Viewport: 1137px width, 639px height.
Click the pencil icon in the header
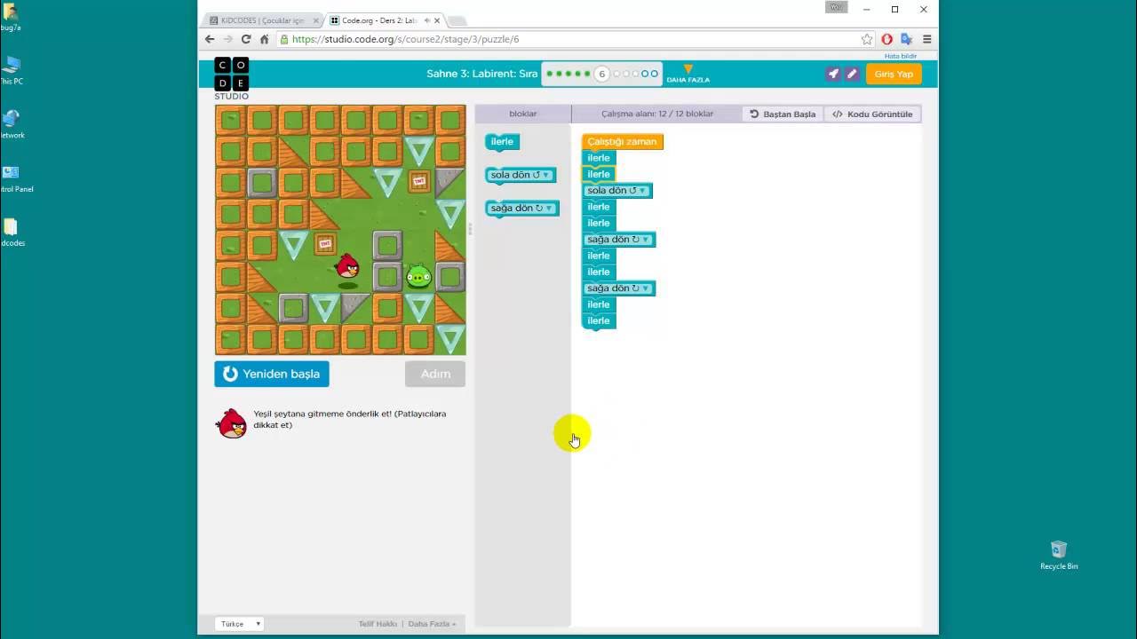(x=852, y=74)
